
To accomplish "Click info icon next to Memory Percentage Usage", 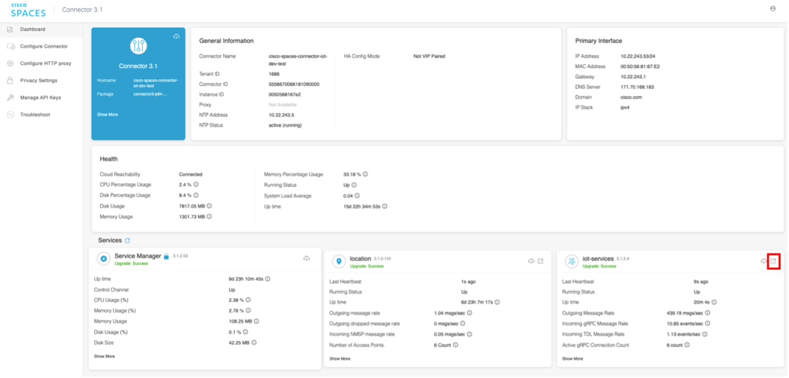I will tap(366, 174).
